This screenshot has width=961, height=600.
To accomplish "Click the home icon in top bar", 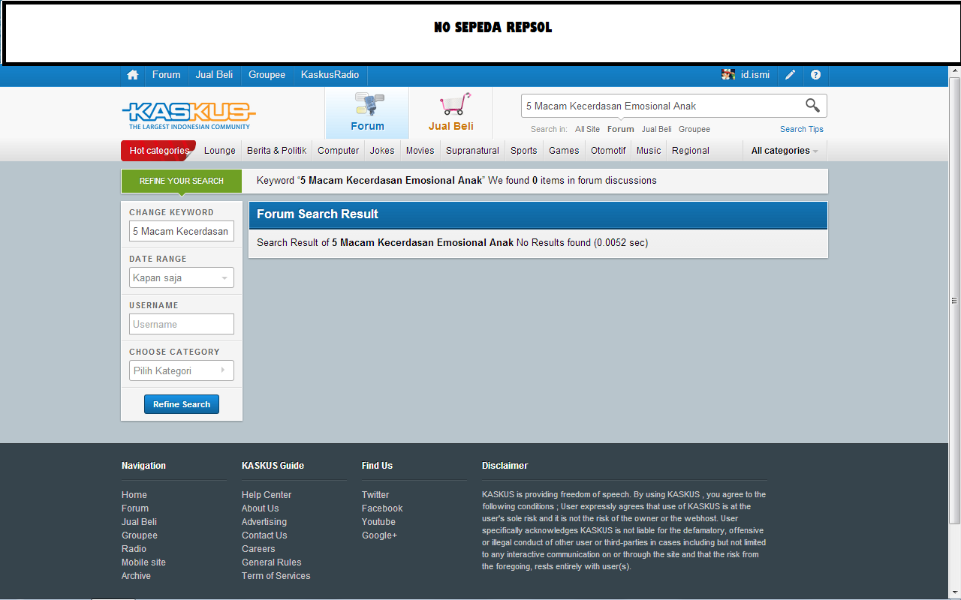I will (x=133, y=75).
